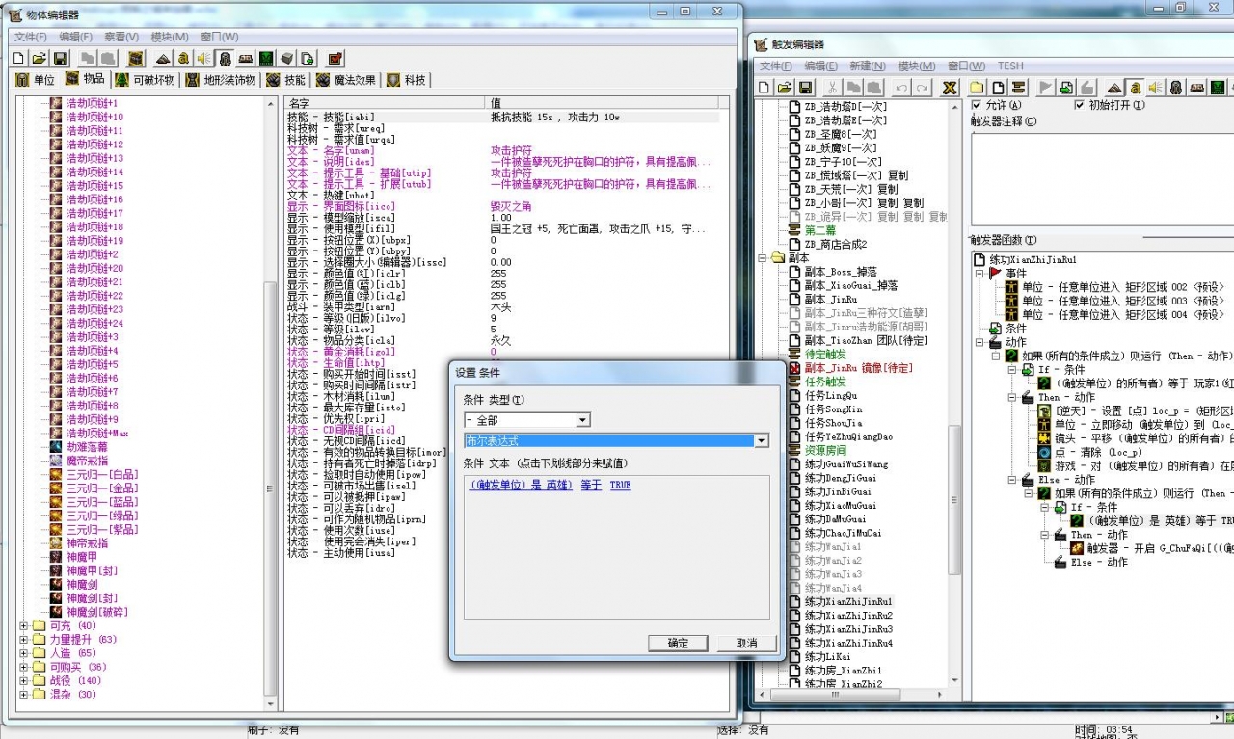Screen dimensions: 1234x739
Task: Click Save icon in Trigger Editor toolbar
Action: [x=806, y=87]
